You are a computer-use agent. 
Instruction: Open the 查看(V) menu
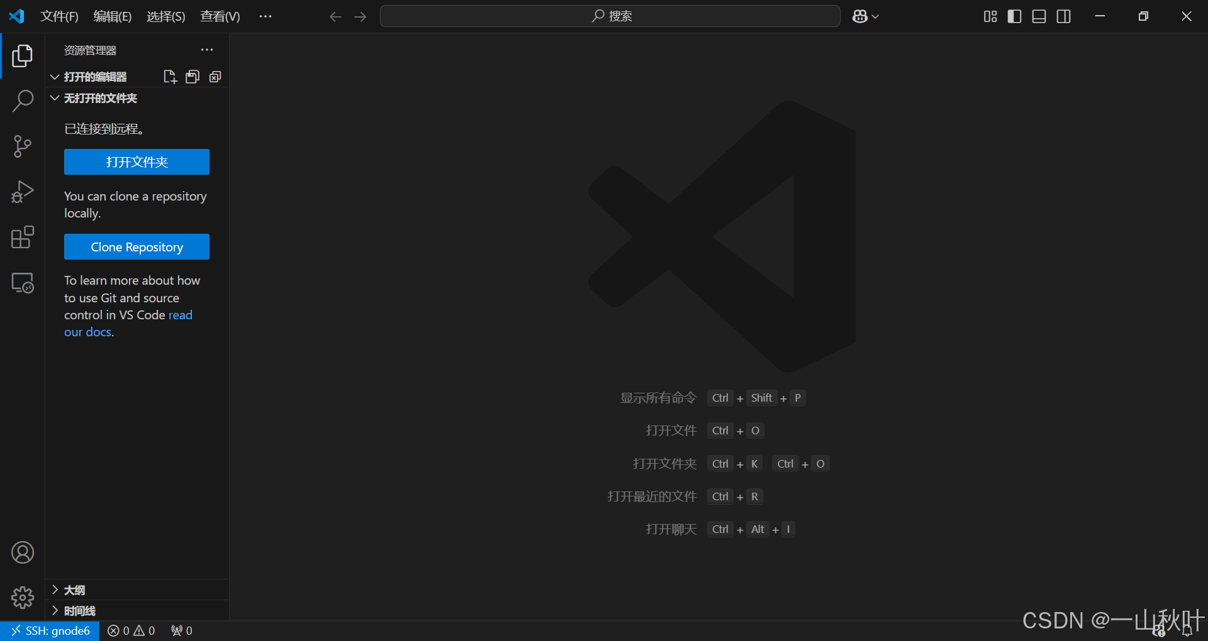(220, 16)
